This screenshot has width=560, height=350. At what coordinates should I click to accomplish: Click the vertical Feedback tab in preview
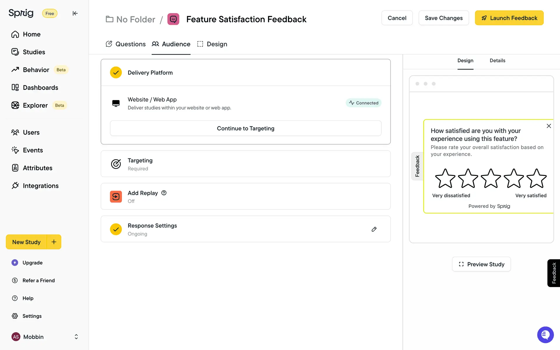click(x=417, y=166)
